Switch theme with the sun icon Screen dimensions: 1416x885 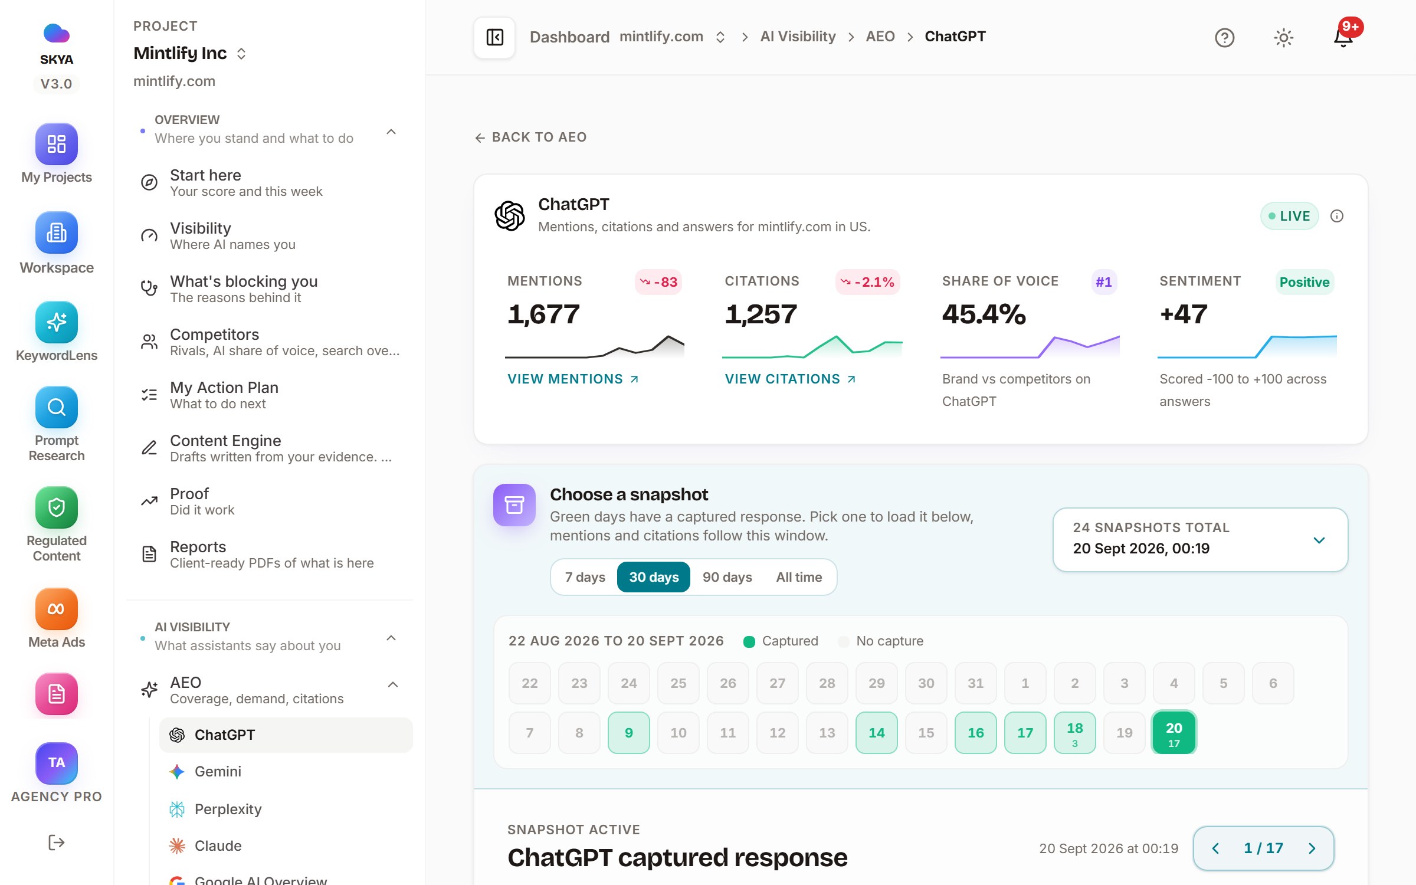click(1283, 38)
